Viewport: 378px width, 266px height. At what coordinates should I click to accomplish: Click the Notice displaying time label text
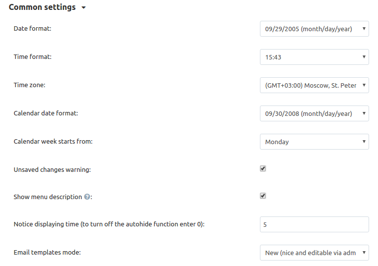[109, 224]
